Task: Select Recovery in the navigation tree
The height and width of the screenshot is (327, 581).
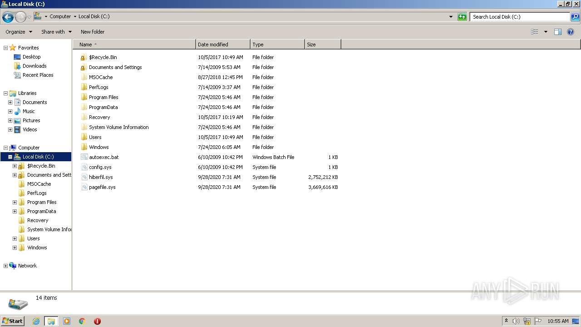Action: [38, 220]
